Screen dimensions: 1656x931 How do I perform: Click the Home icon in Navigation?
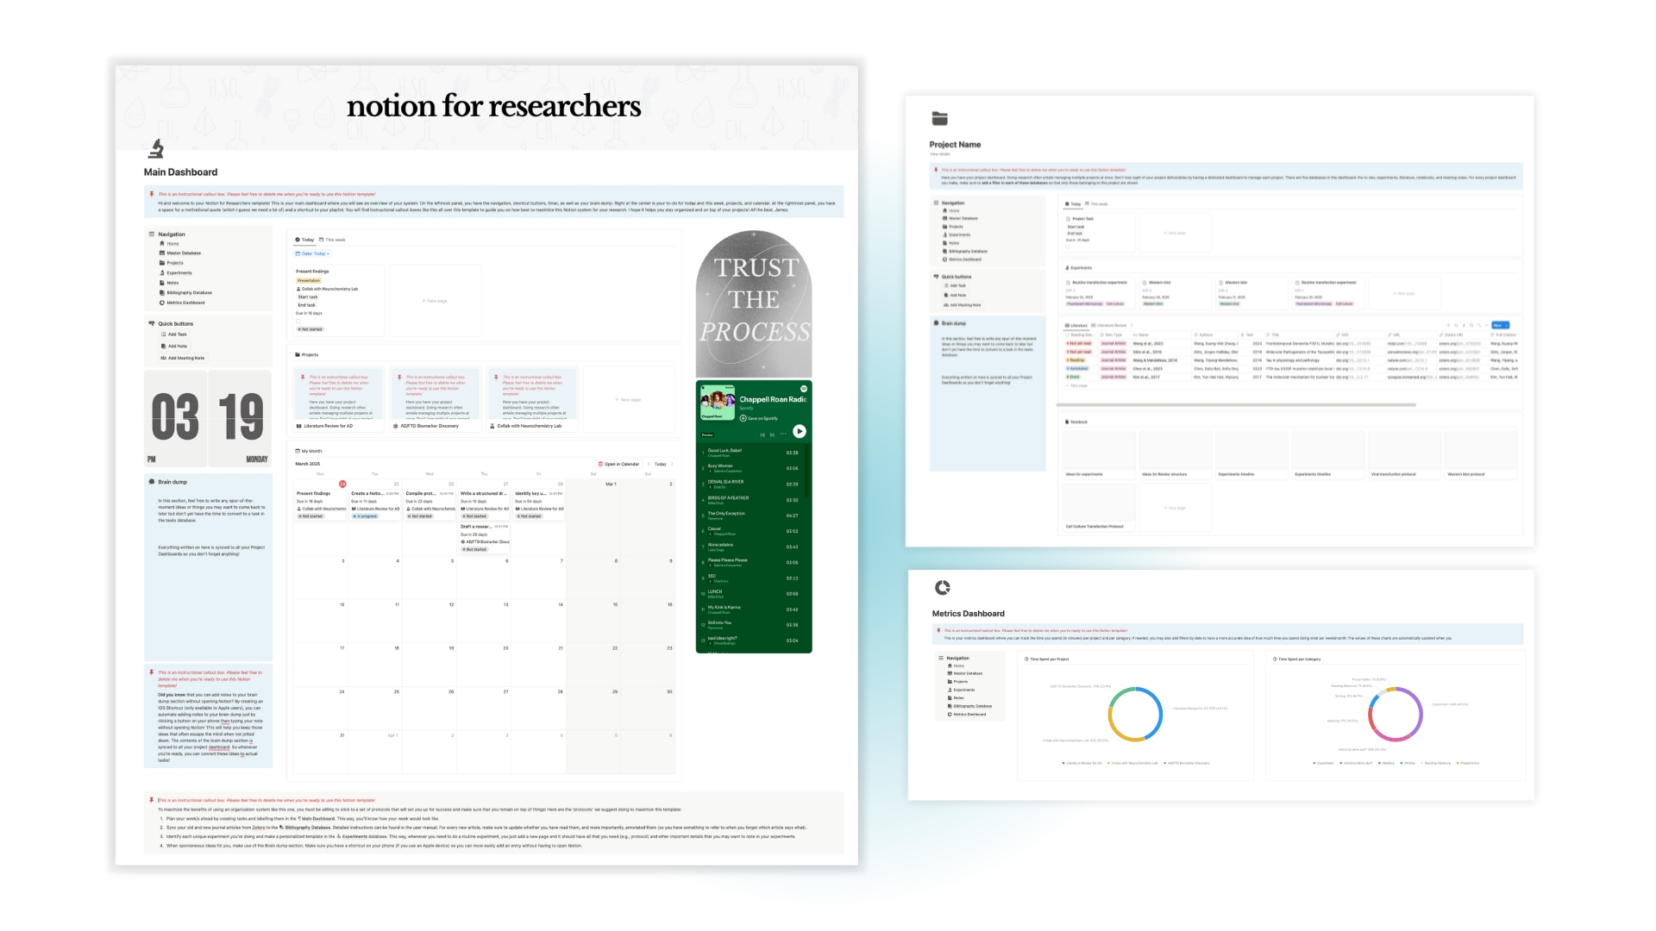coord(162,243)
